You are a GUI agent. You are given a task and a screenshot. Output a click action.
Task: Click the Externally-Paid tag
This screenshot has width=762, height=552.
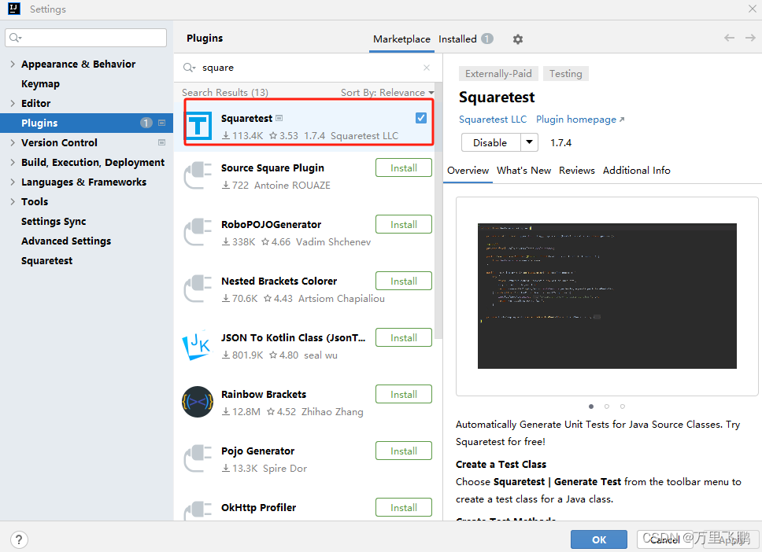click(x=498, y=73)
